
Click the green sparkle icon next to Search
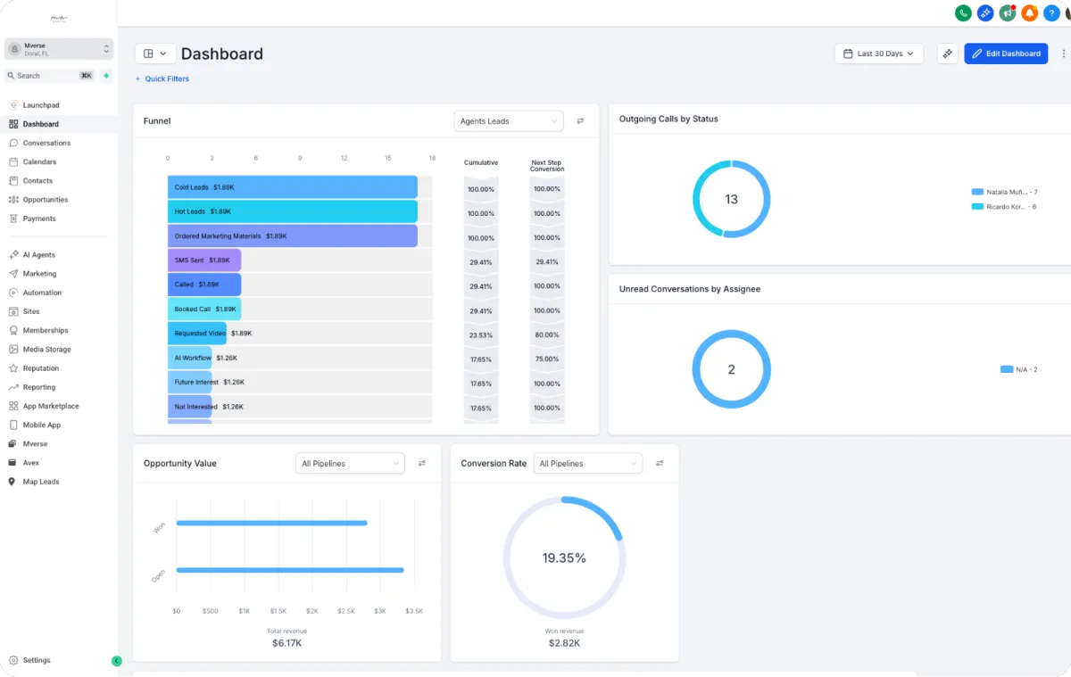[106, 76]
